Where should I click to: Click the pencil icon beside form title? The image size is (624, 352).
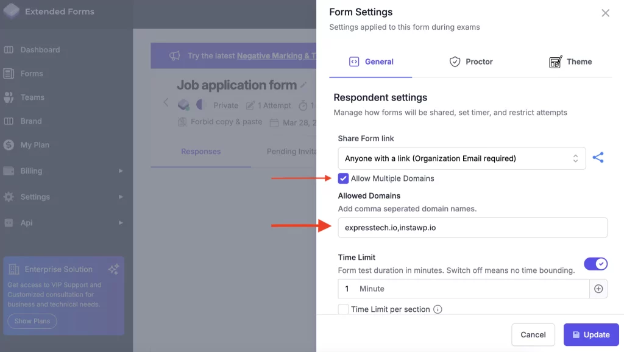(303, 85)
